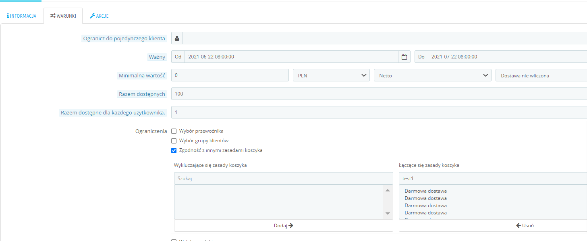Click the Ogranicz do pojedynczego klienta label
587x241 pixels.
tap(124, 38)
